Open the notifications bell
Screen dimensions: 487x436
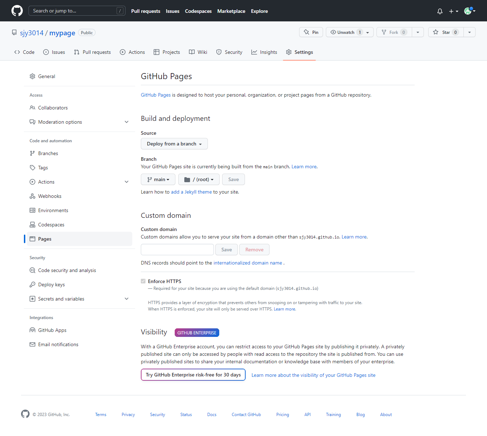point(440,11)
